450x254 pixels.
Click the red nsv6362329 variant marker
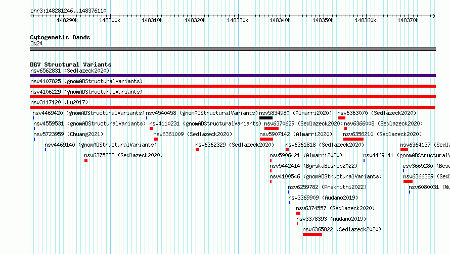[x=198, y=150]
